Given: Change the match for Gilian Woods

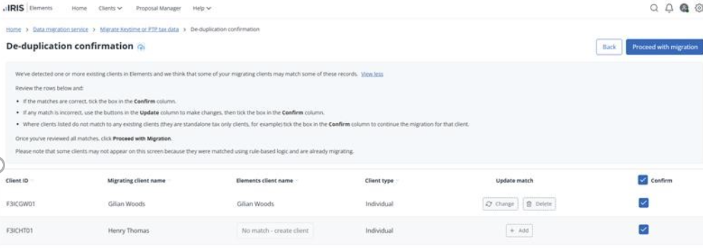Looking at the screenshot, I should pyautogui.click(x=500, y=204).
